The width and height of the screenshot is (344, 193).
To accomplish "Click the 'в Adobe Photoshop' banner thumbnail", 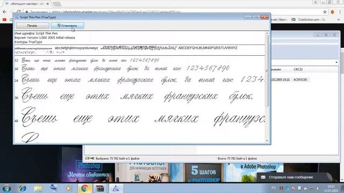I will pos(253,173).
